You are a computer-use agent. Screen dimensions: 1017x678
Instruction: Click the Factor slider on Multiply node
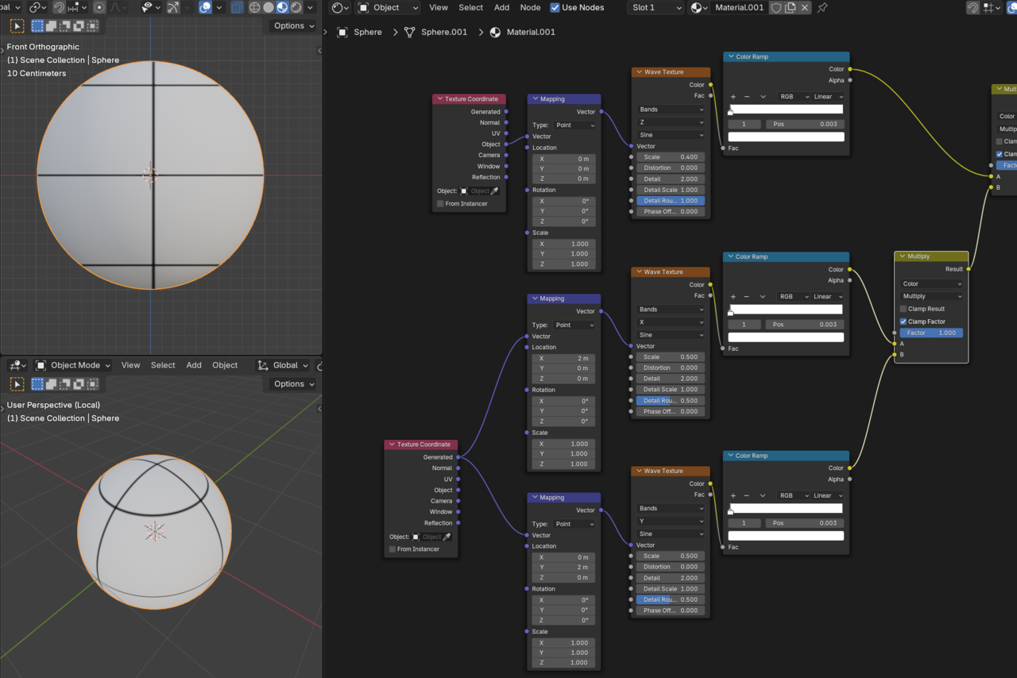931,333
